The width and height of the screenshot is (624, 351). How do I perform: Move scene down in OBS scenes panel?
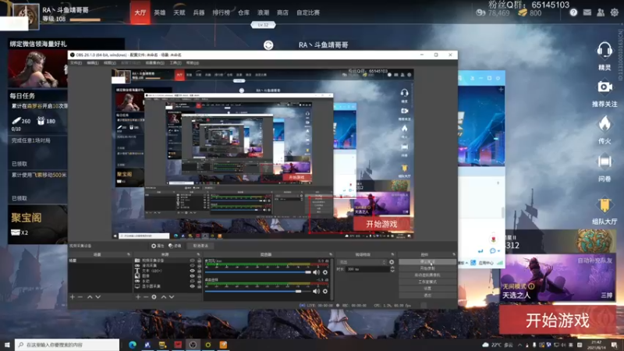click(x=98, y=297)
